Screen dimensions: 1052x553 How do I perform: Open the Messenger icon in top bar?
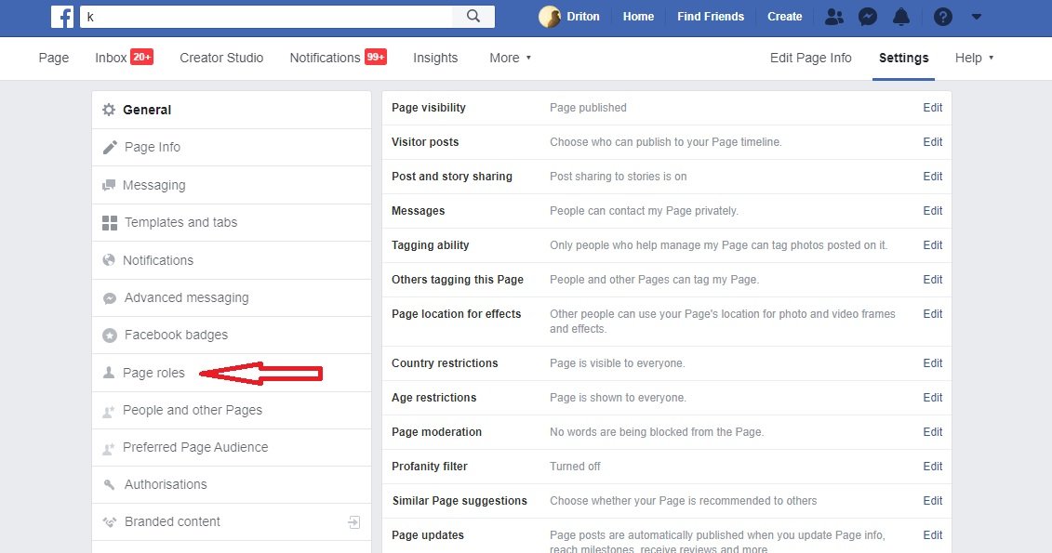(867, 17)
